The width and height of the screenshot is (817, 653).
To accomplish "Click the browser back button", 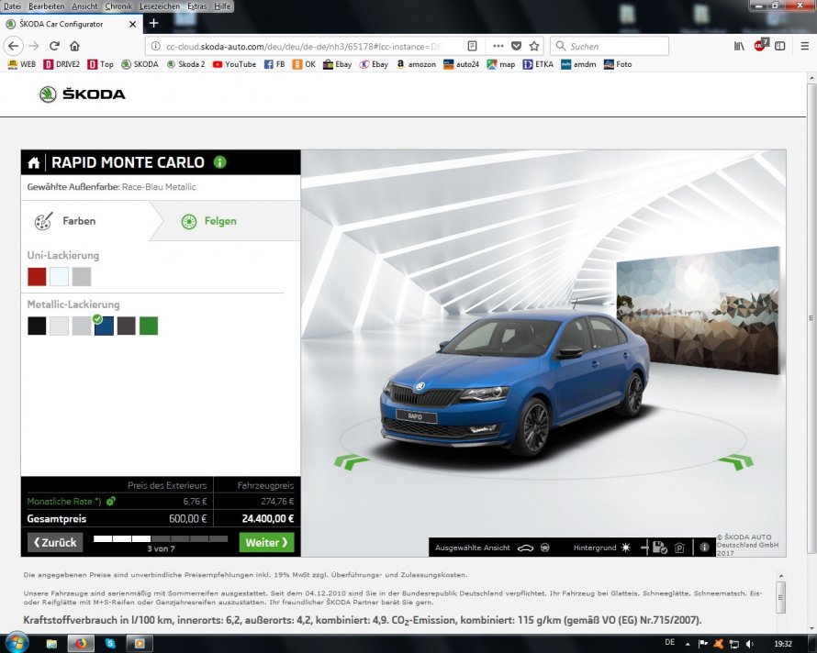I will 14,46.
